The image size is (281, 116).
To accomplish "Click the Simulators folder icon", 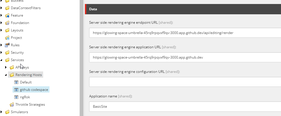I will [x=7, y=112].
